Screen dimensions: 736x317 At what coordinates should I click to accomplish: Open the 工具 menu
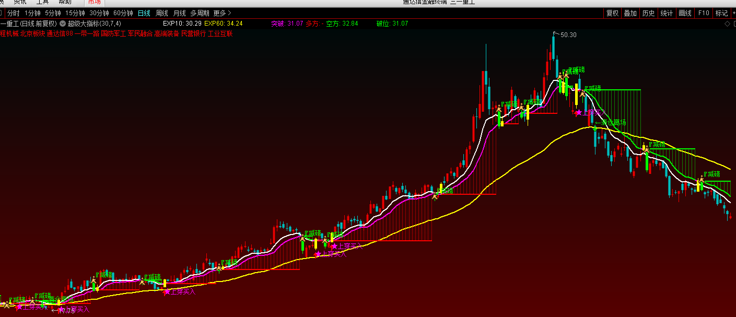tap(42, 2)
